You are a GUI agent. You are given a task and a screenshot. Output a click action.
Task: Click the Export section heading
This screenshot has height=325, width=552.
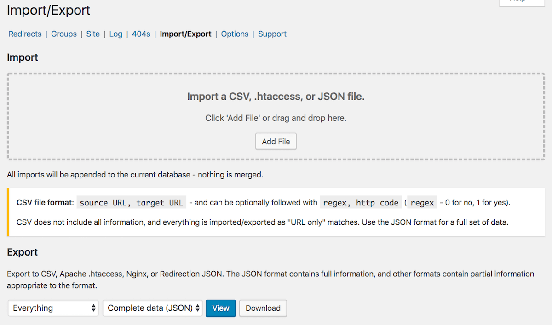point(23,252)
